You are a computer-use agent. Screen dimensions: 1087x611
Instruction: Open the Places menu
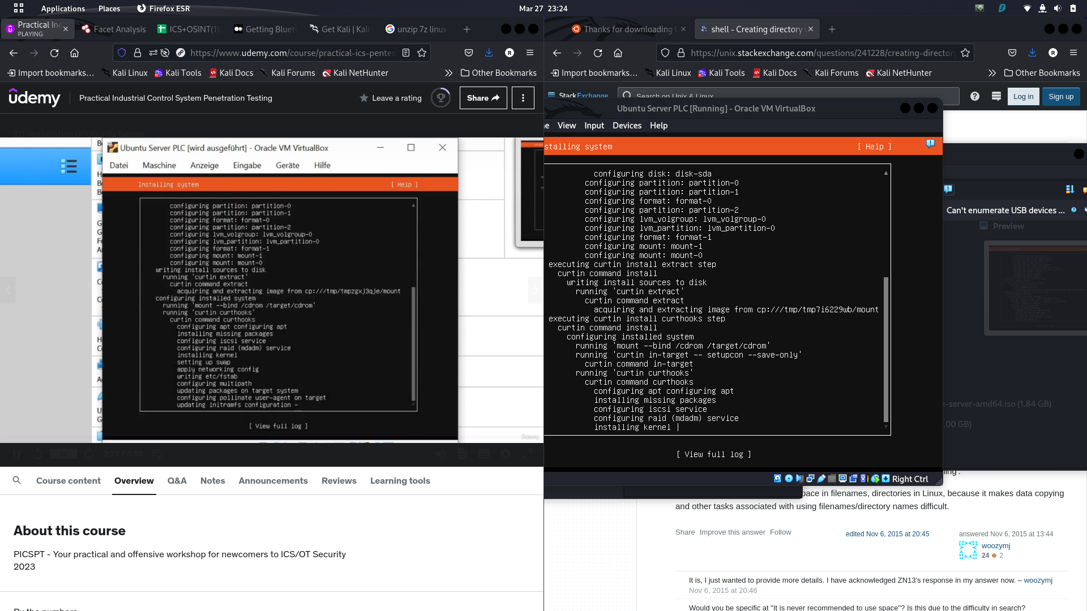coord(109,8)
